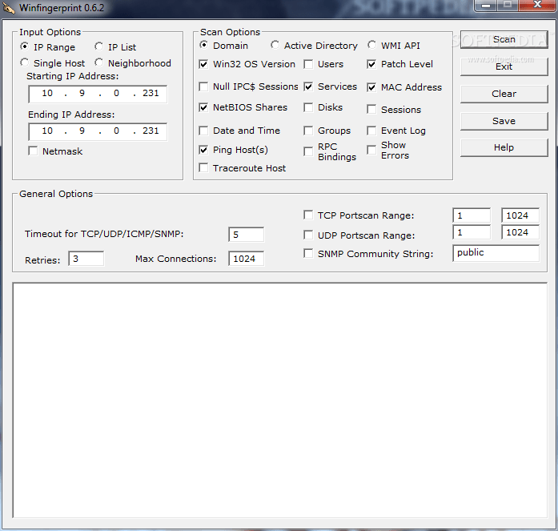Image resolution: width=558 pixels, height=531 pixels.
Task: Toggle the MAC Address checkbox
Action: click(371, 87)
